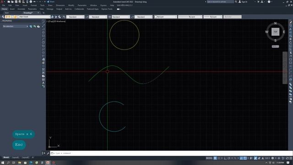The height and width of the screenshot is (165, 293).
Task: Click Select Objects icon in Properties panel
Action: pyautogui.click(x=35, y=27)
